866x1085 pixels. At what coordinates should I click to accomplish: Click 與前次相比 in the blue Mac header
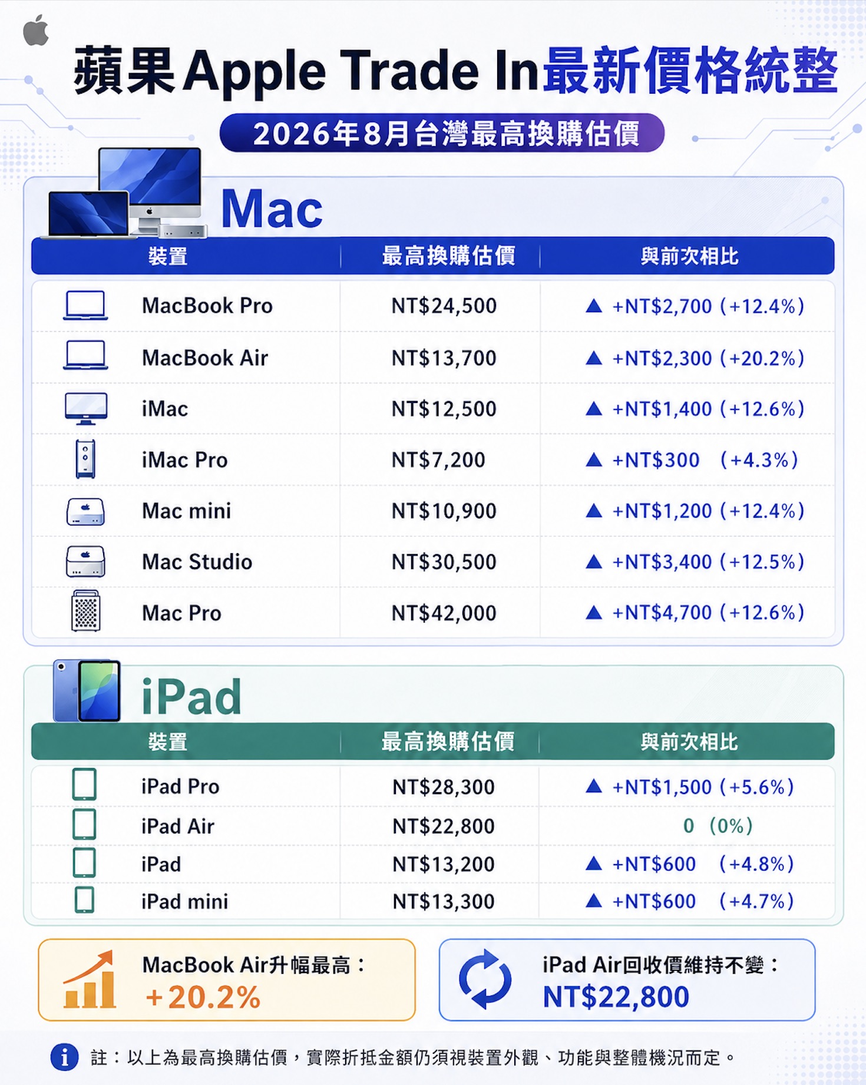[x=689, y=256]
